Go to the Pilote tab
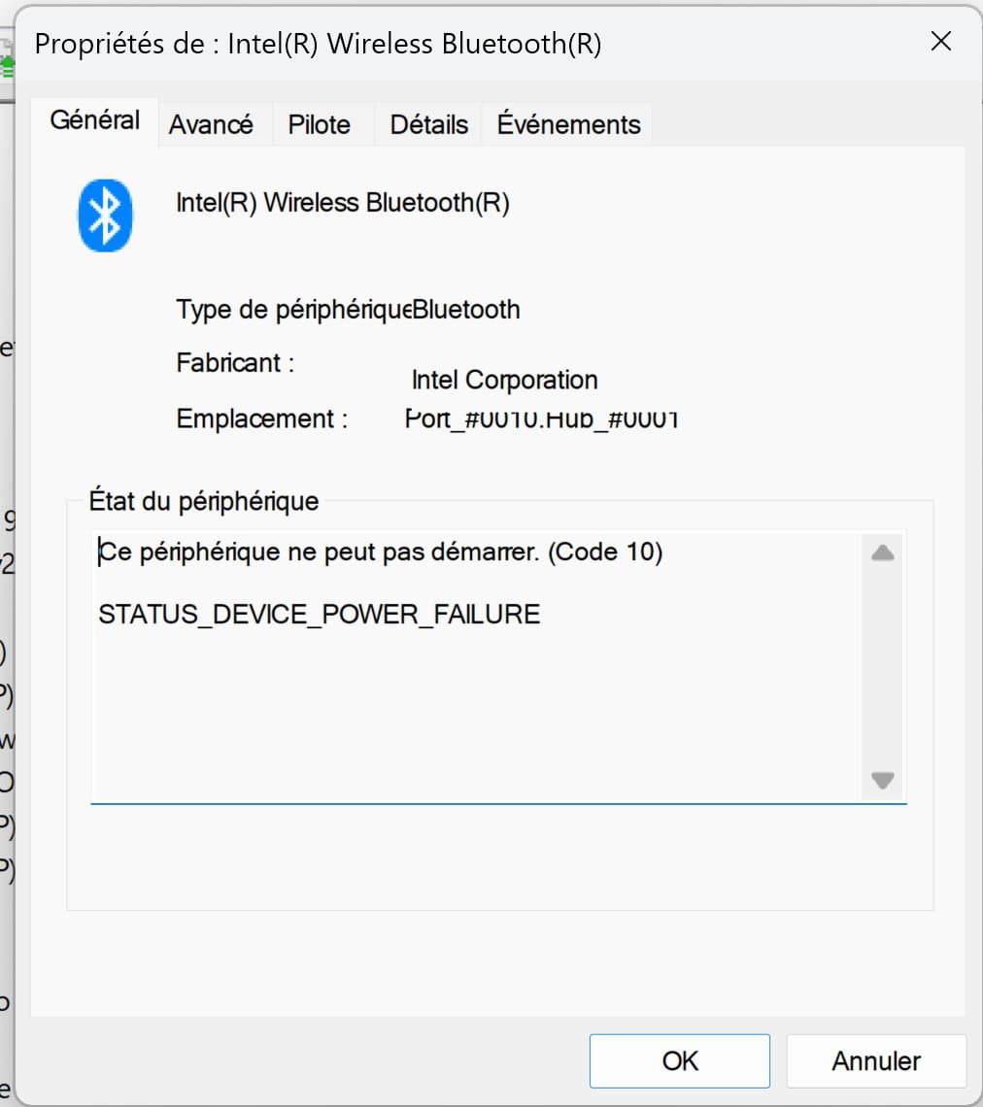983x1107 pixels. click(x=319, y=125)
